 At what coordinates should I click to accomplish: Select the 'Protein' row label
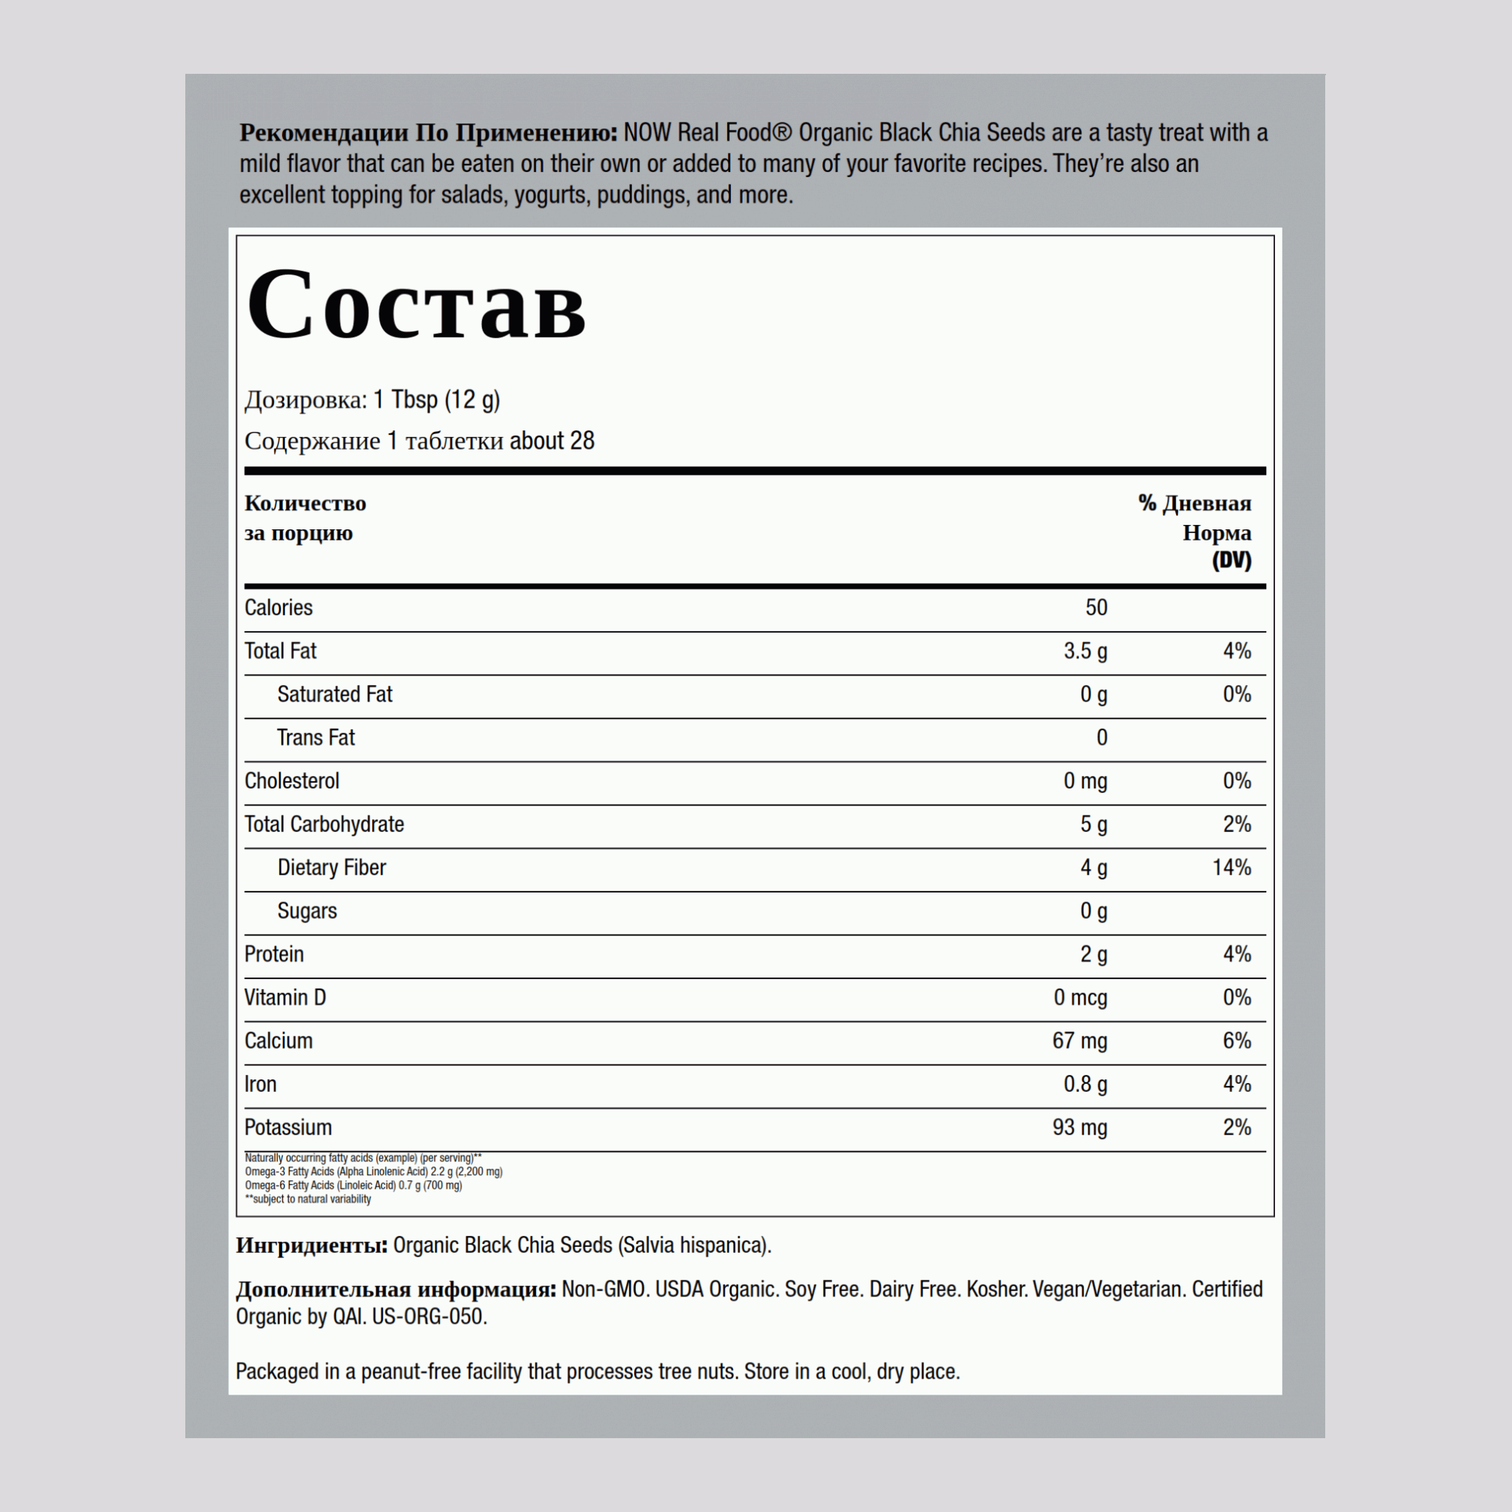(274, 954)
